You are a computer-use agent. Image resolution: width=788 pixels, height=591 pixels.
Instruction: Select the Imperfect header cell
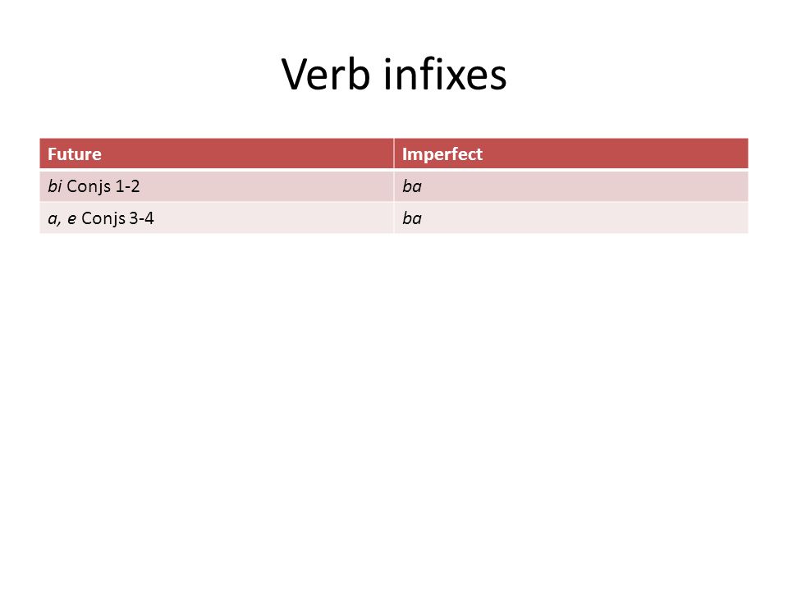click(x=571, y=153)
